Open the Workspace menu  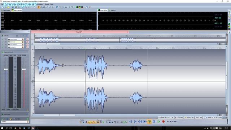point(40,4)
